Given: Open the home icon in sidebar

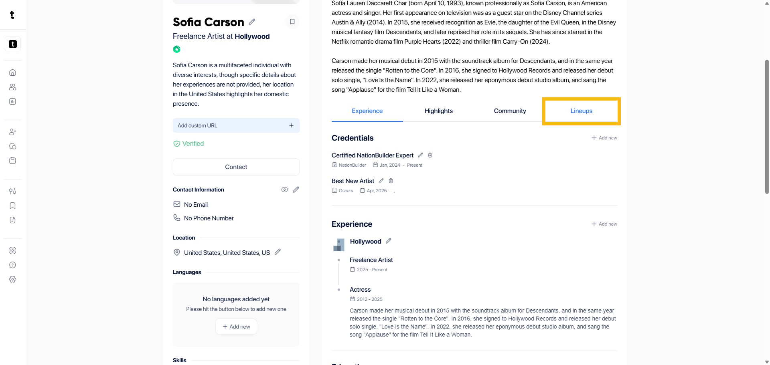Looking at the screenshot, I should [13, 73].
